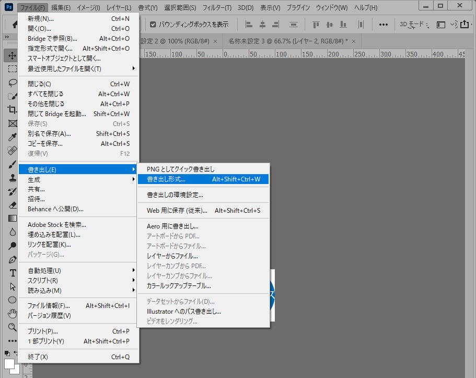Image resolution: width=476 pixels, height=378 pixels.
Task: Select the Eyedropper tool
Action: [12, 137]
